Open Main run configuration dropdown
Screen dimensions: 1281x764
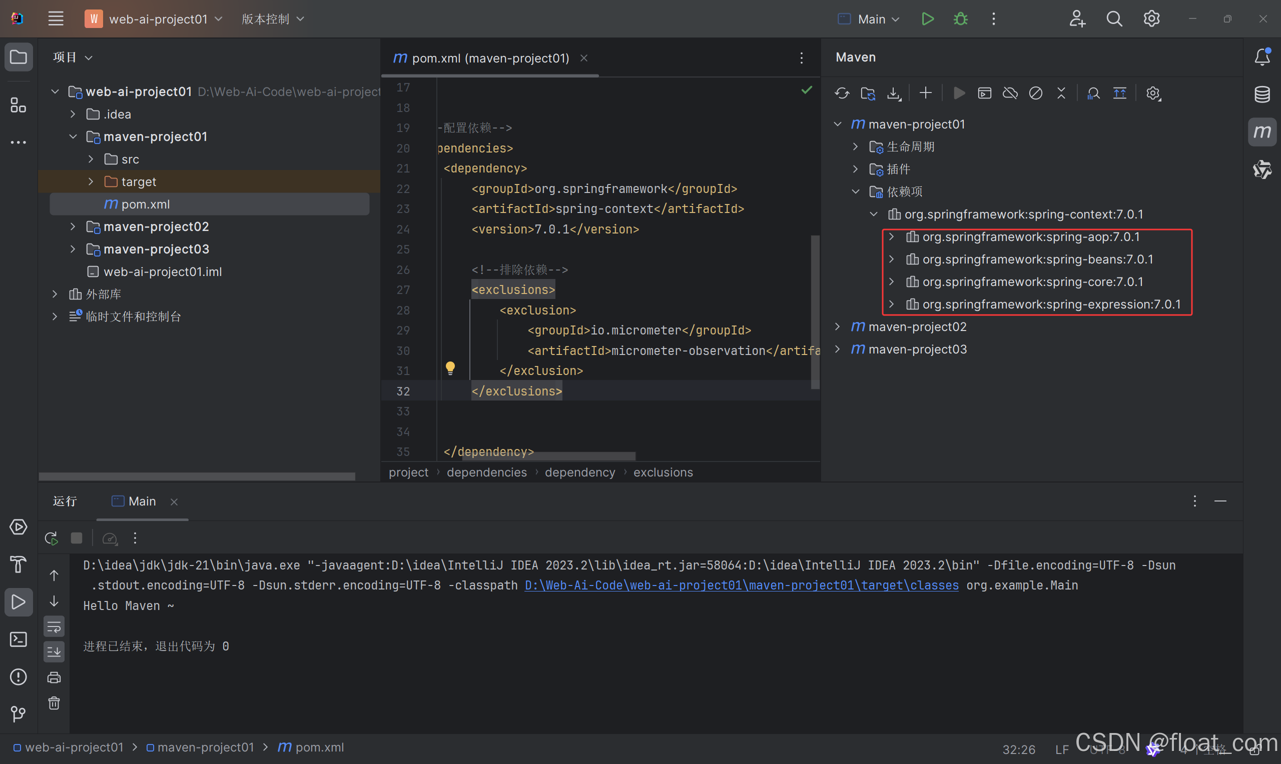(x=872, y=19)
